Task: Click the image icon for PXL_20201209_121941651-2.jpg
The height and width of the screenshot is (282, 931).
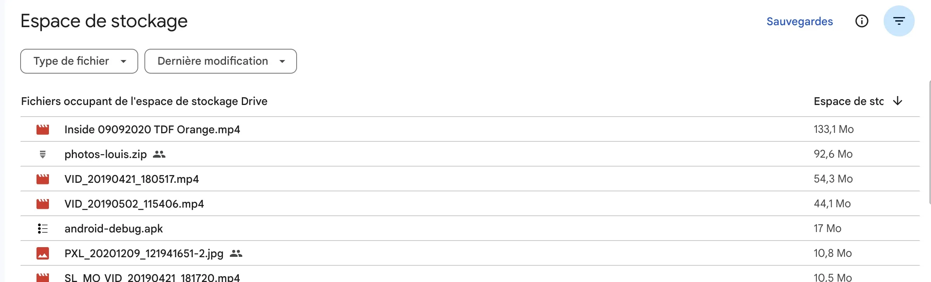Action: [43, 253]
